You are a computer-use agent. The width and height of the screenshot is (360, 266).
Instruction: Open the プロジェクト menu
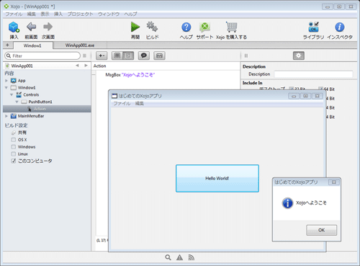coord(80,14)
